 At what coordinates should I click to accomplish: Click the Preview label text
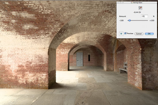point(130,34)
